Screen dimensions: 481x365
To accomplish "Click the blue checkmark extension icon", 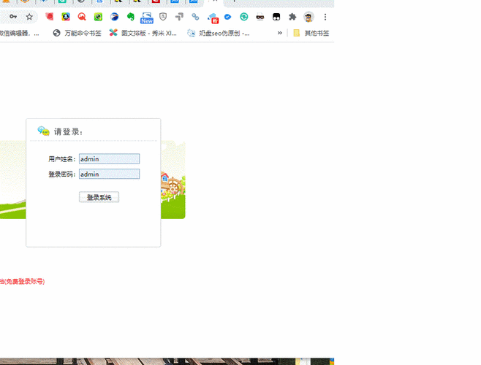I will click(228, 17).
